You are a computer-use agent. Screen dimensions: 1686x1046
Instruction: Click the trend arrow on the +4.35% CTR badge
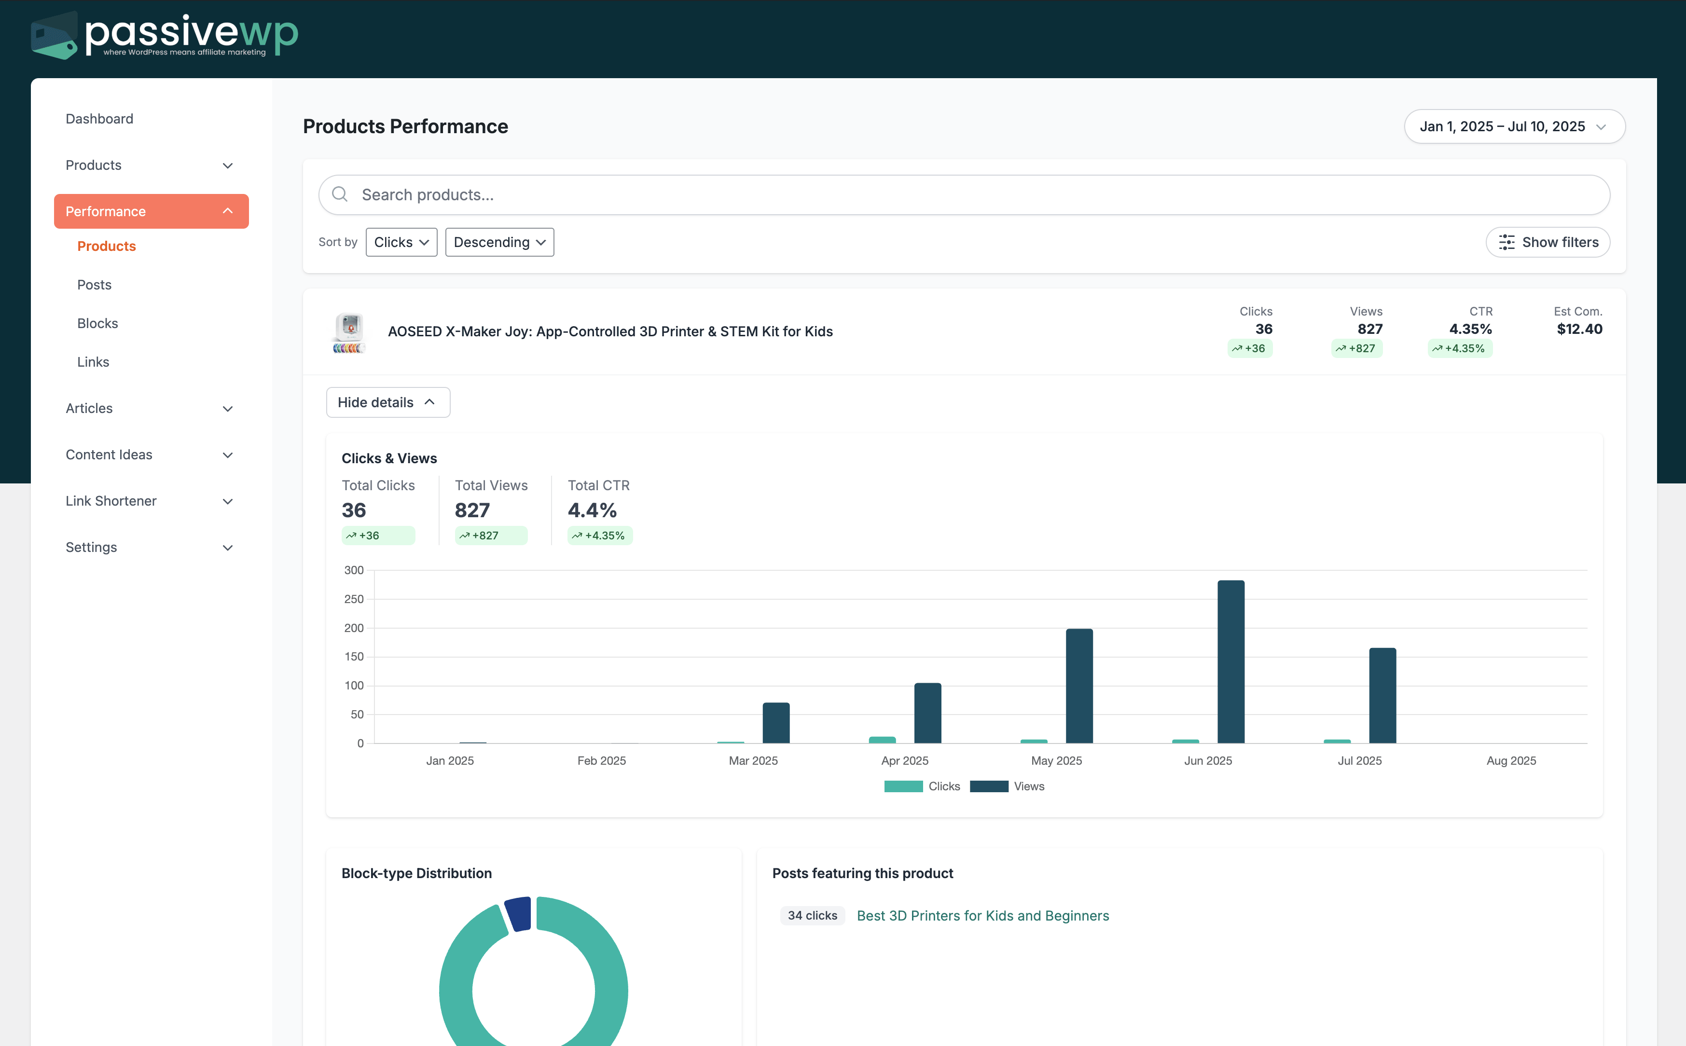click(1437, 348)
